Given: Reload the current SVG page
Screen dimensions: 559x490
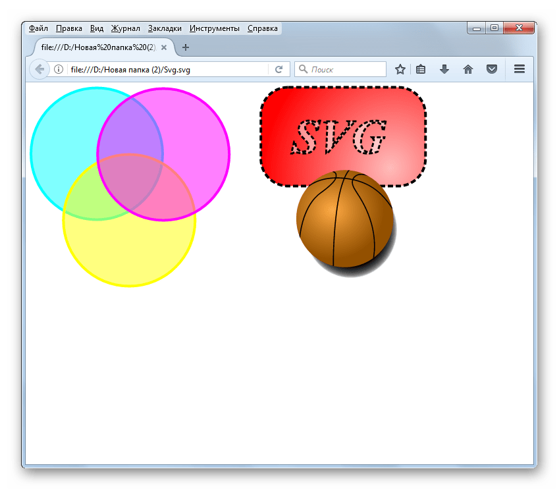Looking at the screenshot, I should coord(279,69).
